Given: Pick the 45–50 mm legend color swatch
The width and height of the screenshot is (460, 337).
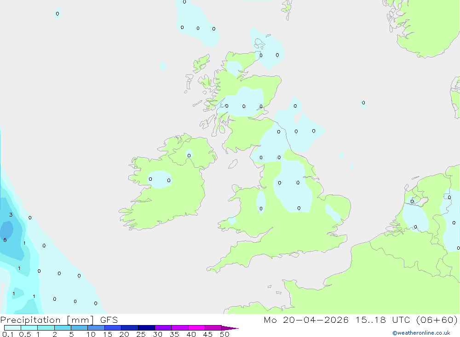Looking at the screenshot, I should pos(213,328).
